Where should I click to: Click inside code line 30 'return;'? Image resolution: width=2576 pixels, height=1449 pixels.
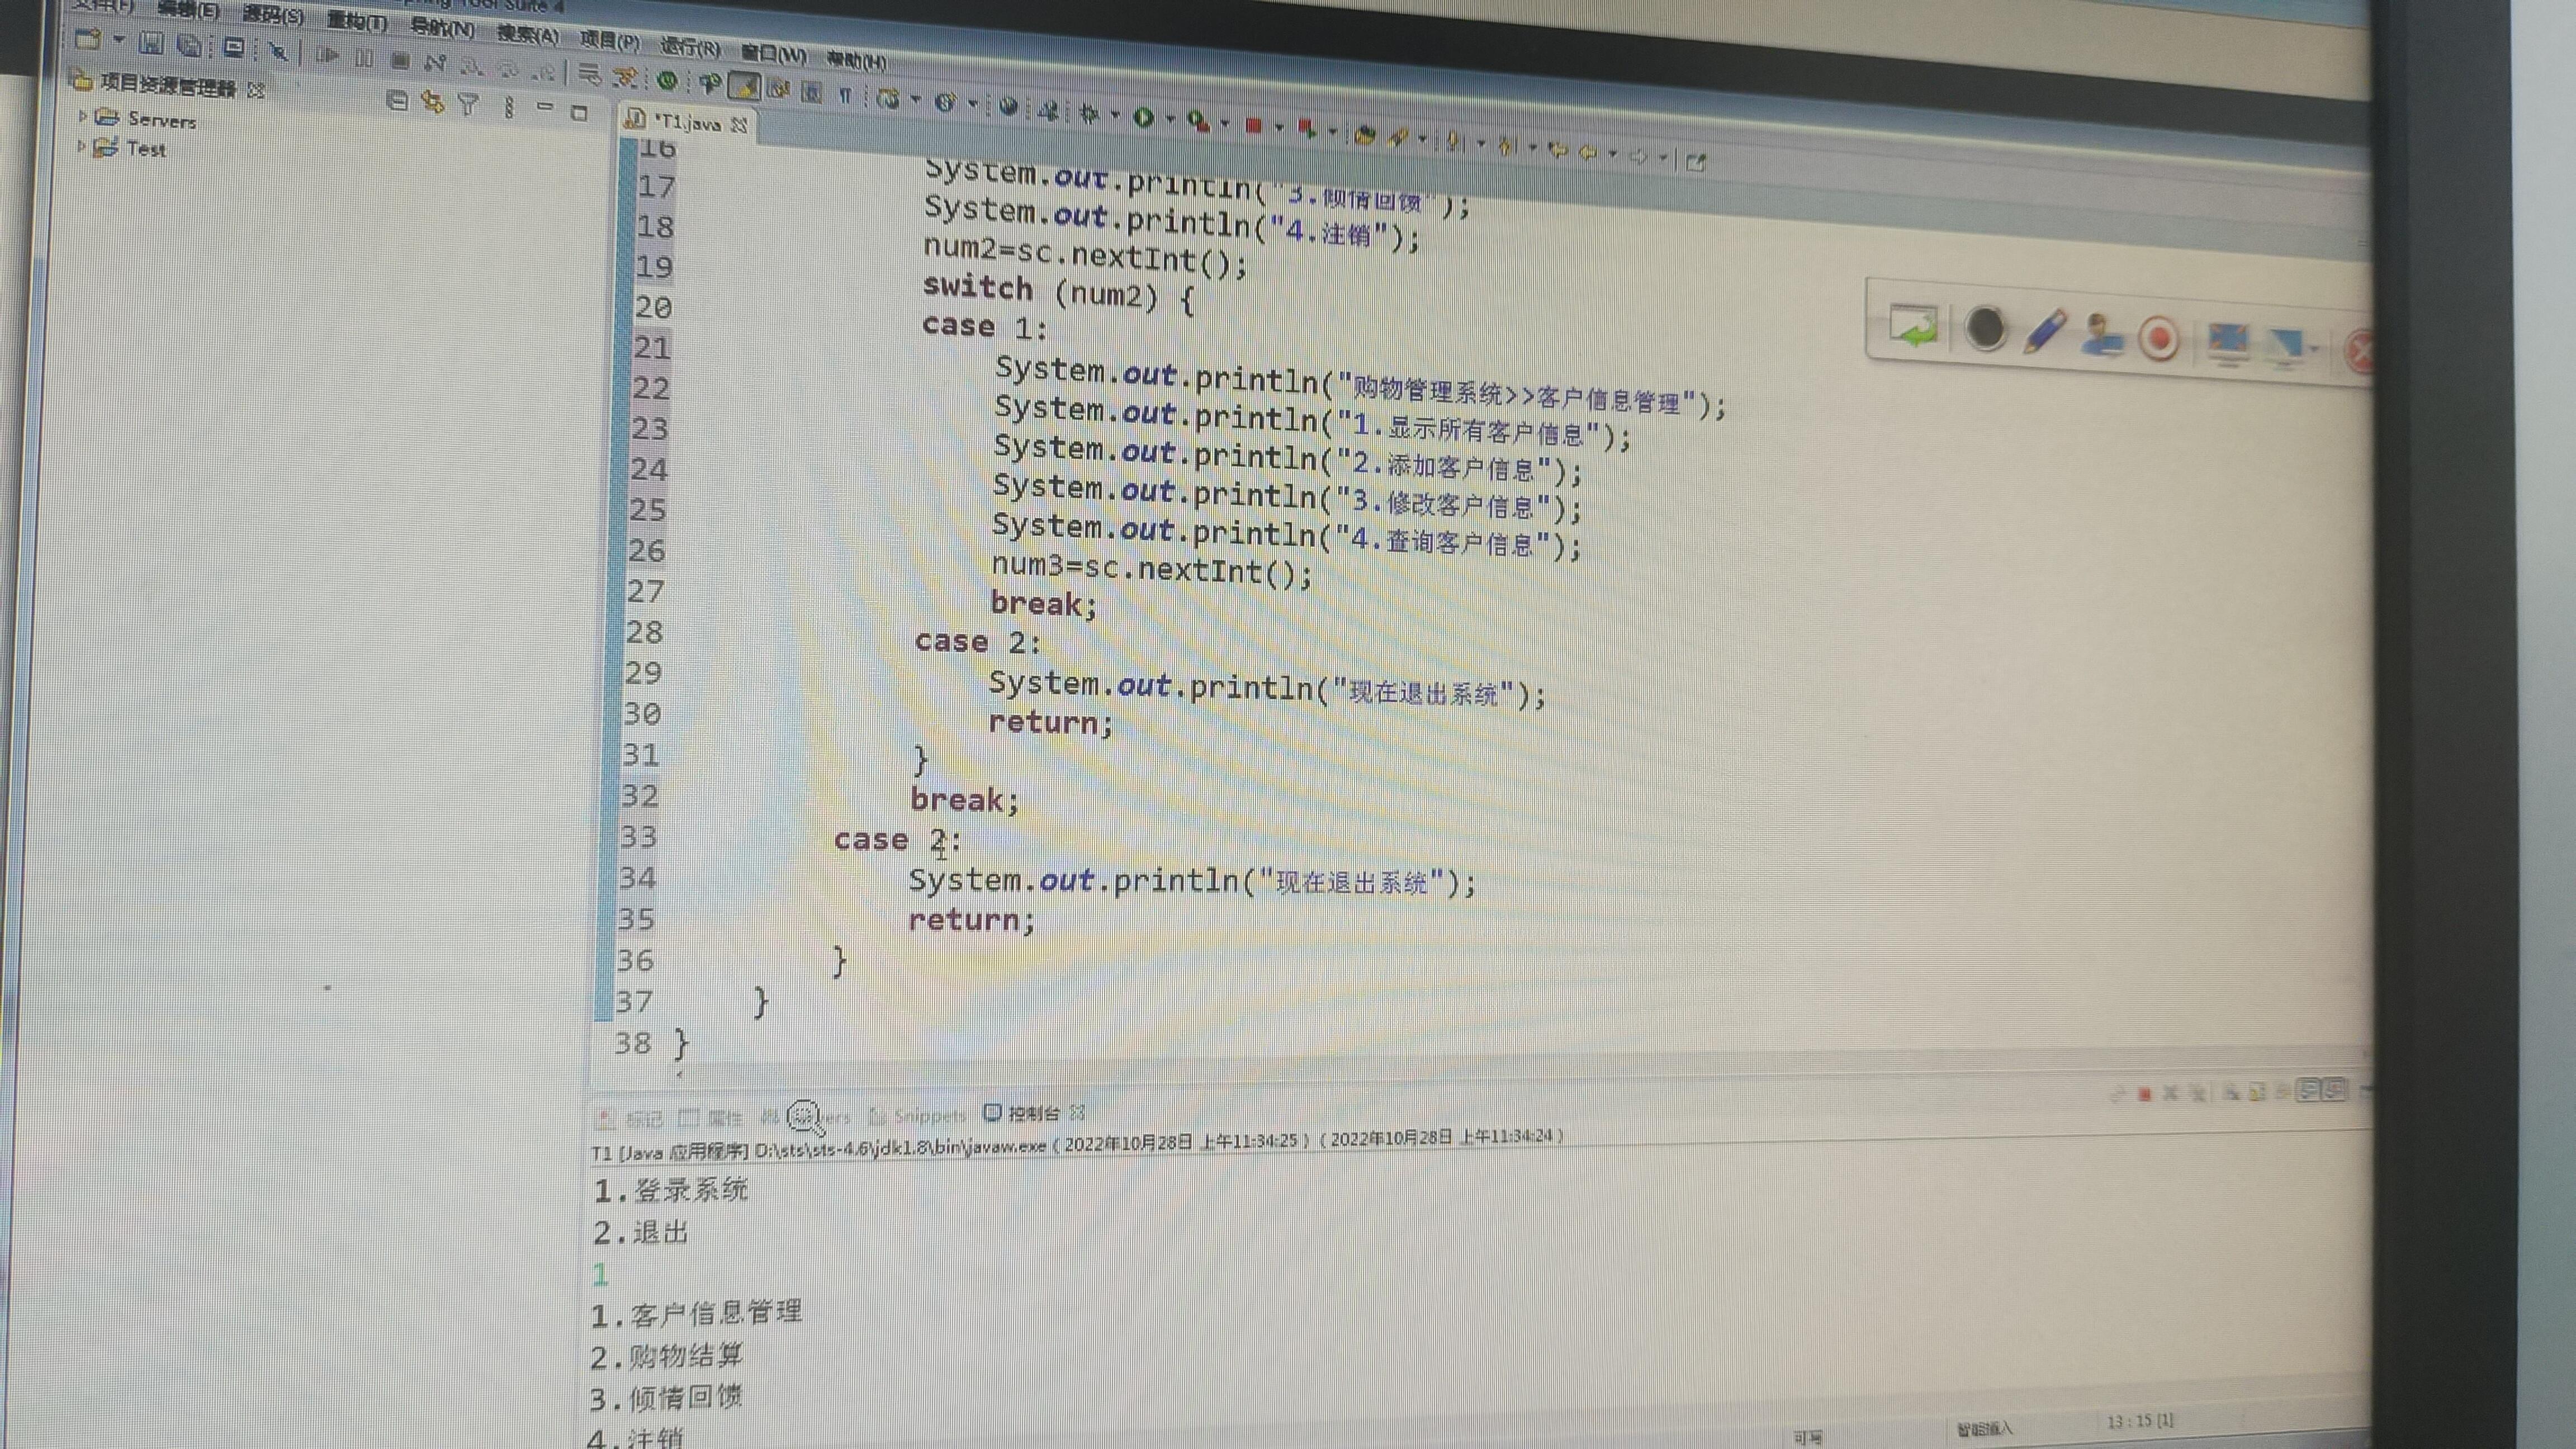[1050, 722]
